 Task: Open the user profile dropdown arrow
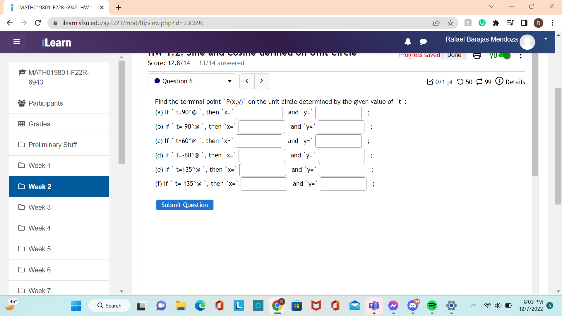[x=545, y=38]
